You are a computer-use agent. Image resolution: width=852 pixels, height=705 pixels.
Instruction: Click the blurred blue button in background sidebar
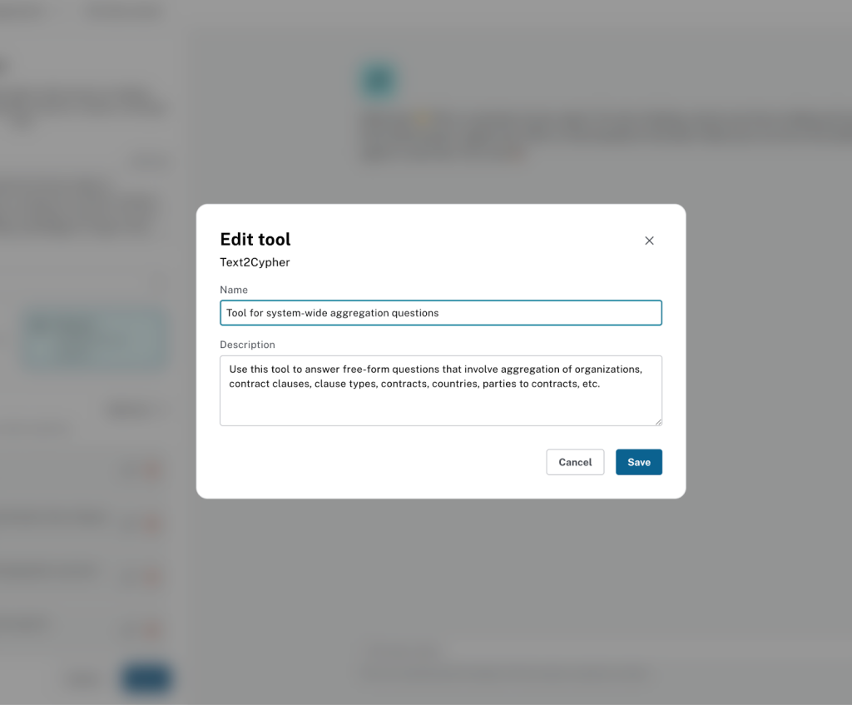click(x=146, y=678)
